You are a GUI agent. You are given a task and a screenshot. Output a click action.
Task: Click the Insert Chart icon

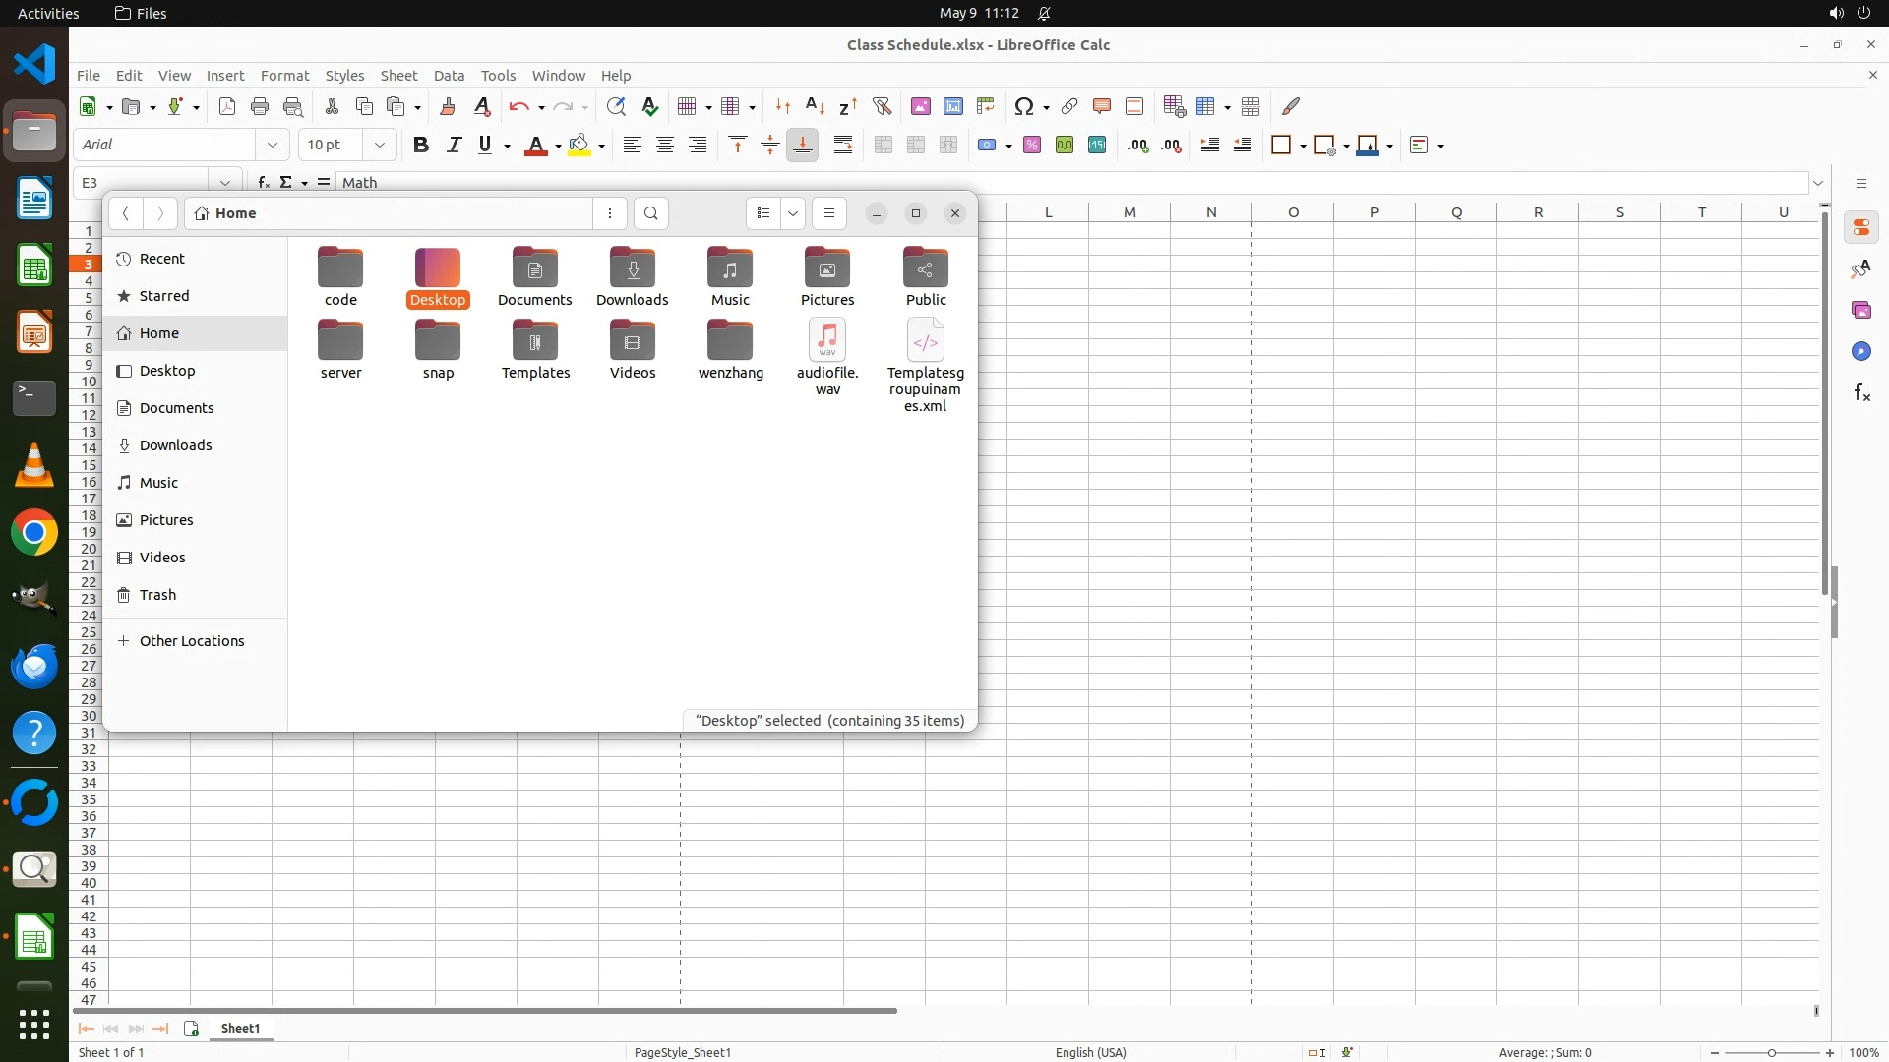point(952,106)
